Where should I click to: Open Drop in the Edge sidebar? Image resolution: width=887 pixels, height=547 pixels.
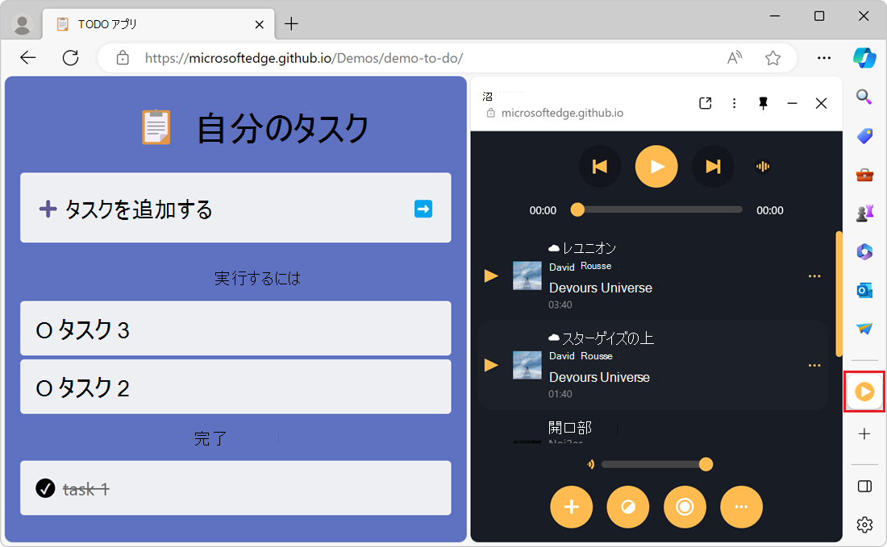point(864,329)
